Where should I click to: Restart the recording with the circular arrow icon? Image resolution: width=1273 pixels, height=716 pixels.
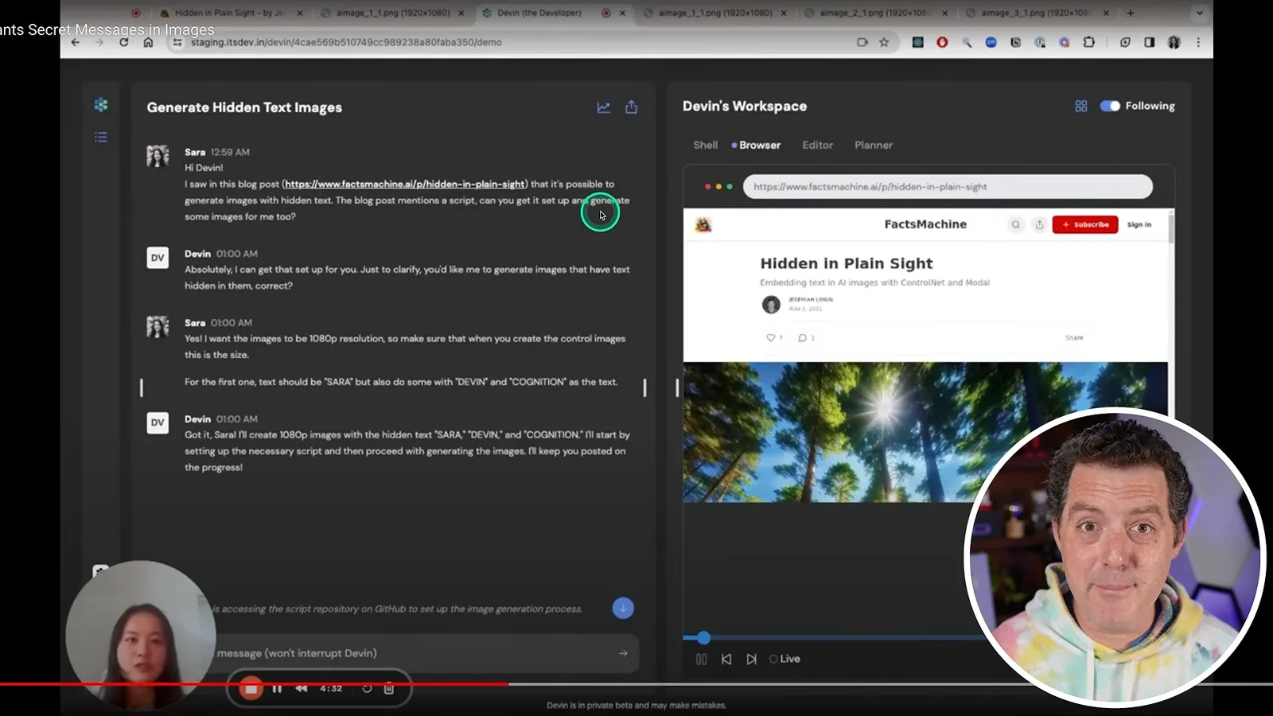[x=367, y=688]
